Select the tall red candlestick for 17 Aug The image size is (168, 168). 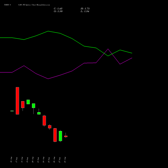[x=17, y=101]
